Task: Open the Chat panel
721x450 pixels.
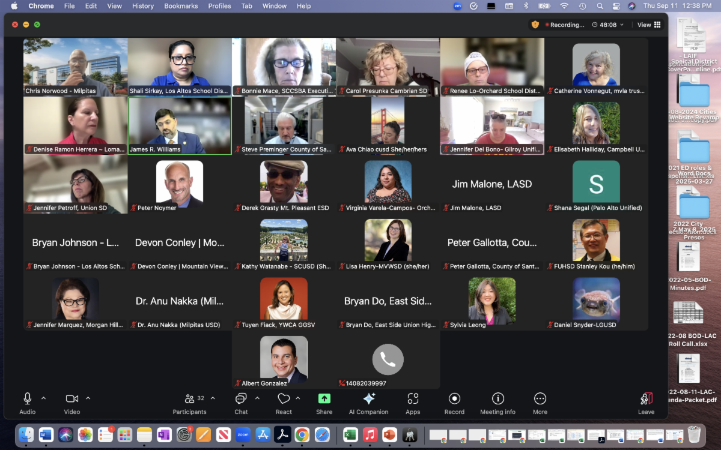Action: click(241, 399)
